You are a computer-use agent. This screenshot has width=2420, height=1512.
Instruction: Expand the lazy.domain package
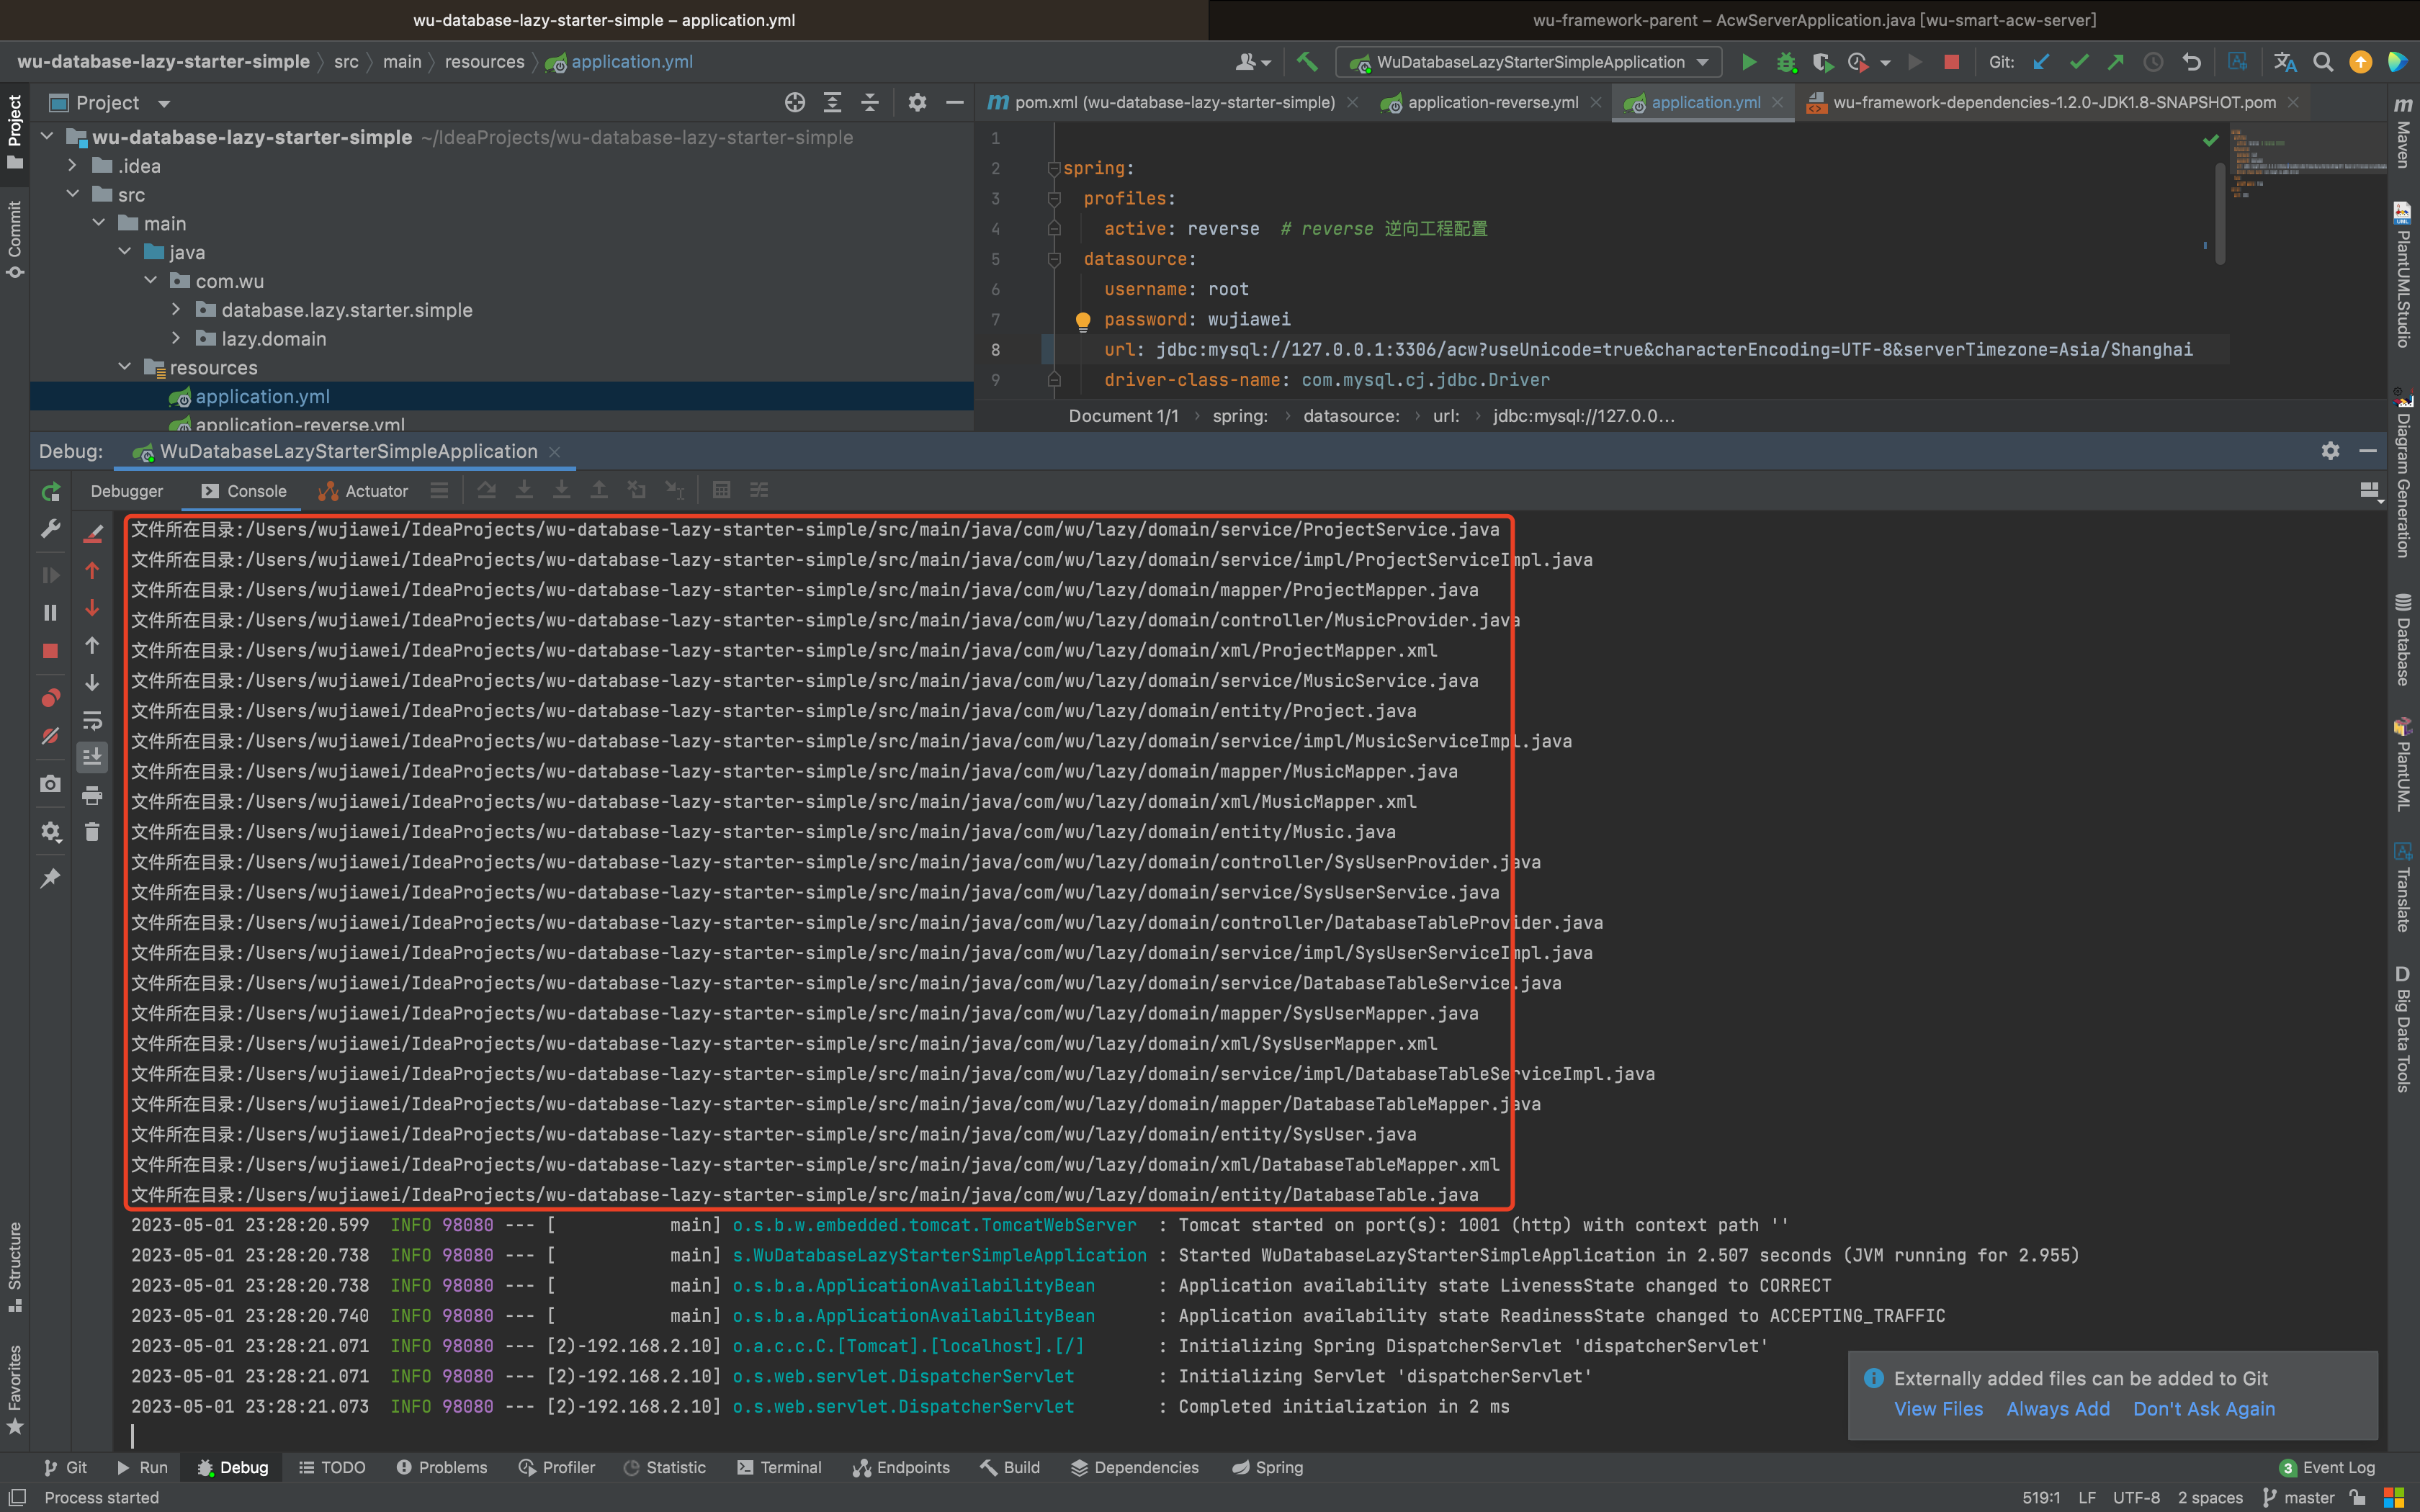176,339
